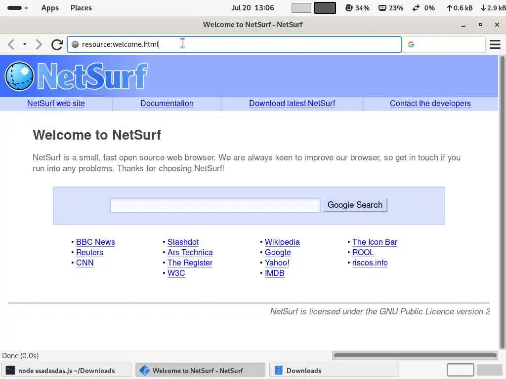The image size is (506, 379).
Task: Click the first workspace box in taskbar
Action: (460, 370)
